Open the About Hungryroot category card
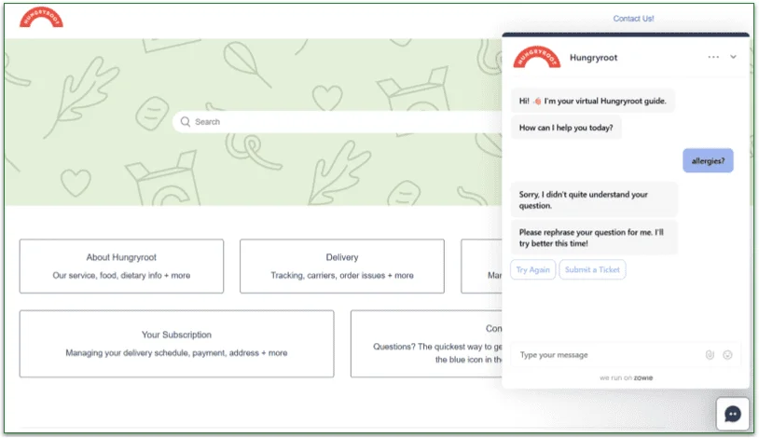759x438 pixels. point(121,267)
